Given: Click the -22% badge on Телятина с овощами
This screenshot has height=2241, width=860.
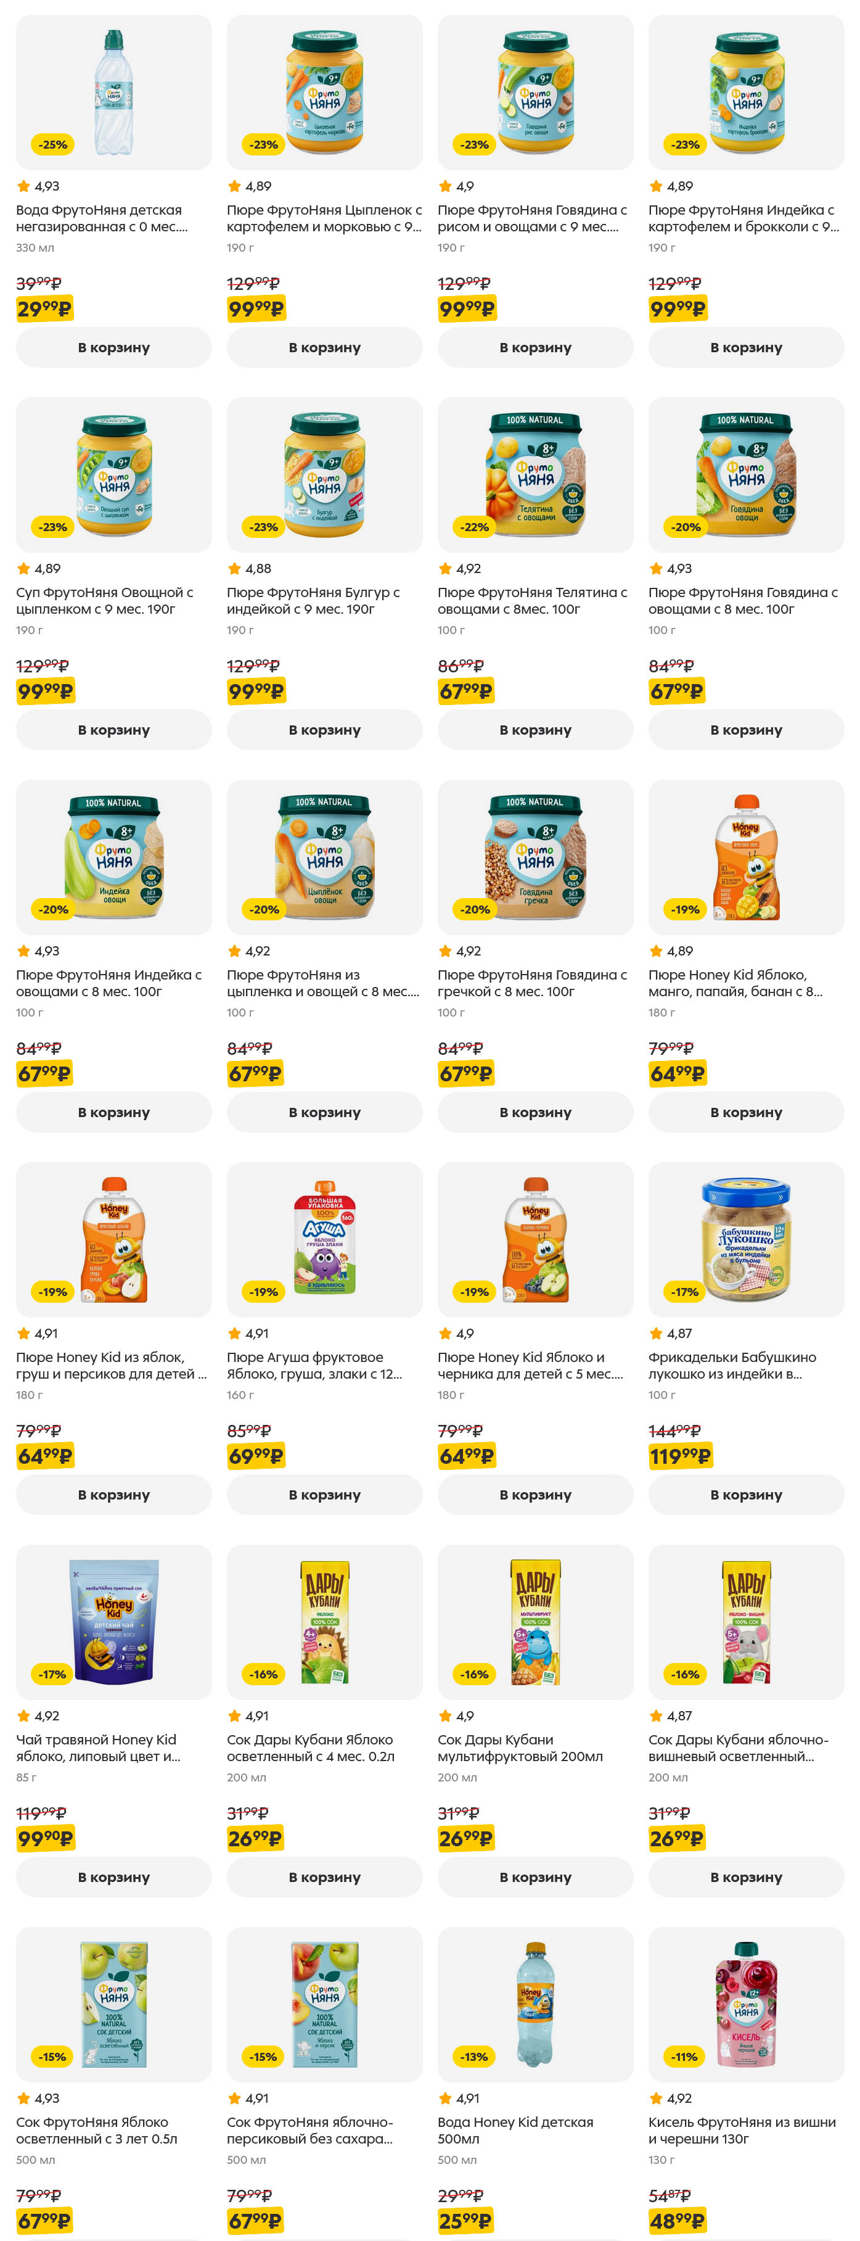Looking at the screenshot, I should [475, 527].
